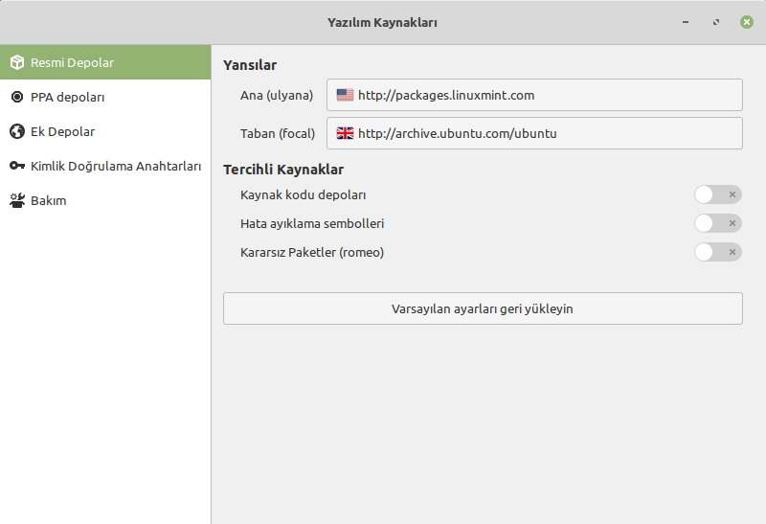Click the Ana (ulyana) label
This screenshot has height=524, width=766.
(x=277, y=96)
